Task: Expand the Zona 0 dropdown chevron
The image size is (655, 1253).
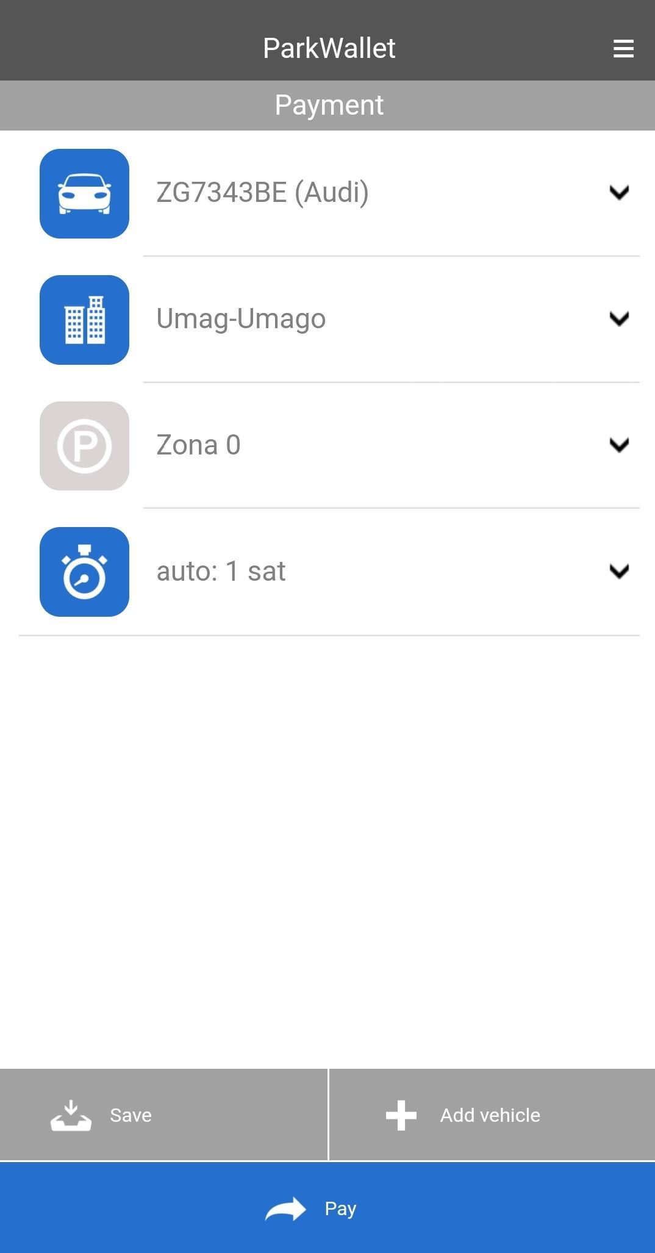Action: (x=619, y=445)
